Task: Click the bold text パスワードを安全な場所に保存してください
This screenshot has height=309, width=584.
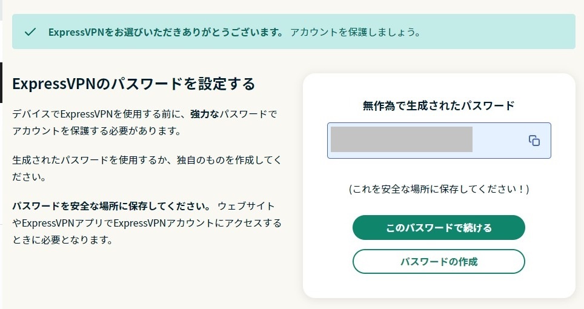Action: click(111, 206)
